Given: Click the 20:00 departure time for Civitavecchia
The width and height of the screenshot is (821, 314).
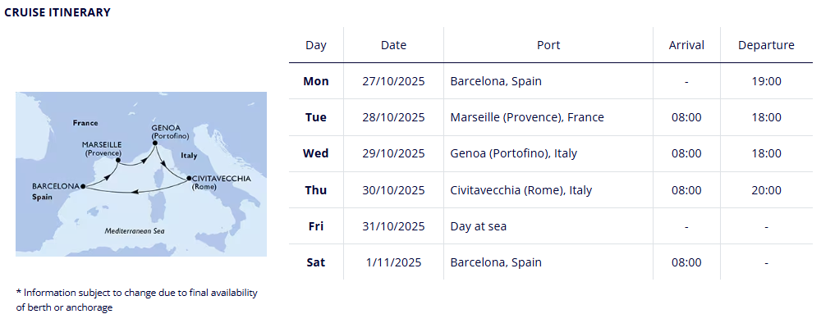Looking at the screenshot, I should coord(766,190).
